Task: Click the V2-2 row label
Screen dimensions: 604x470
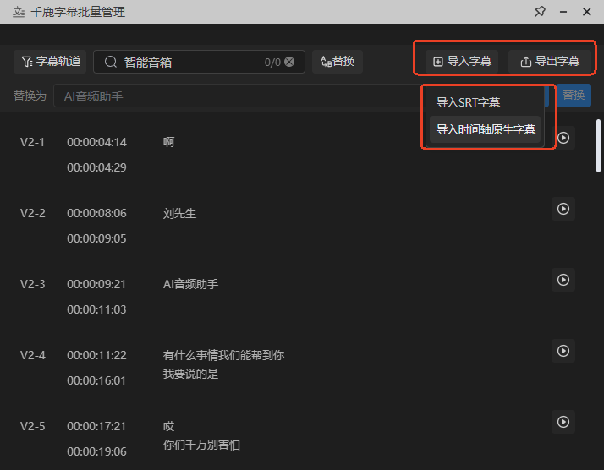Action: tap(32, 213)
